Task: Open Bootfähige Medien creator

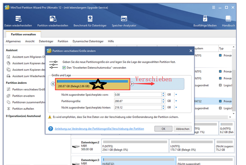Action: coord(205,21)
